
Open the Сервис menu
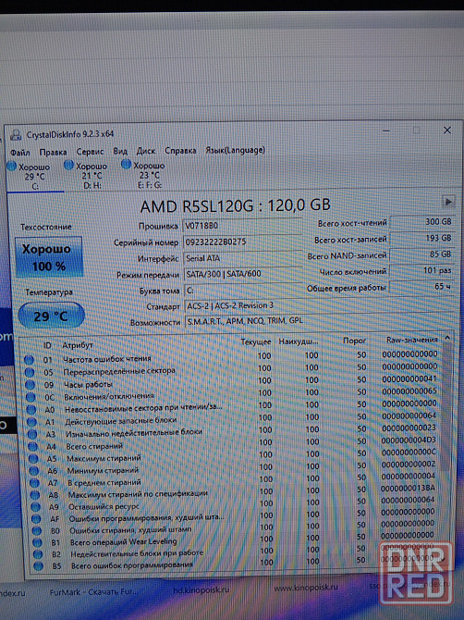tap(90, 152)
